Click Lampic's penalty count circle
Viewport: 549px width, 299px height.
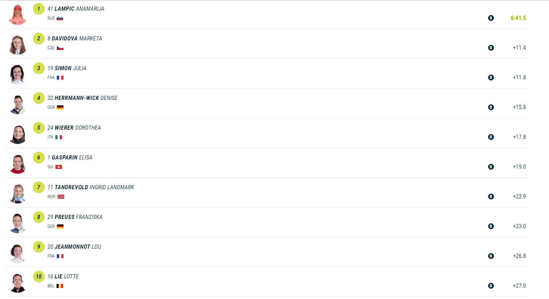[x=491, y=18]
